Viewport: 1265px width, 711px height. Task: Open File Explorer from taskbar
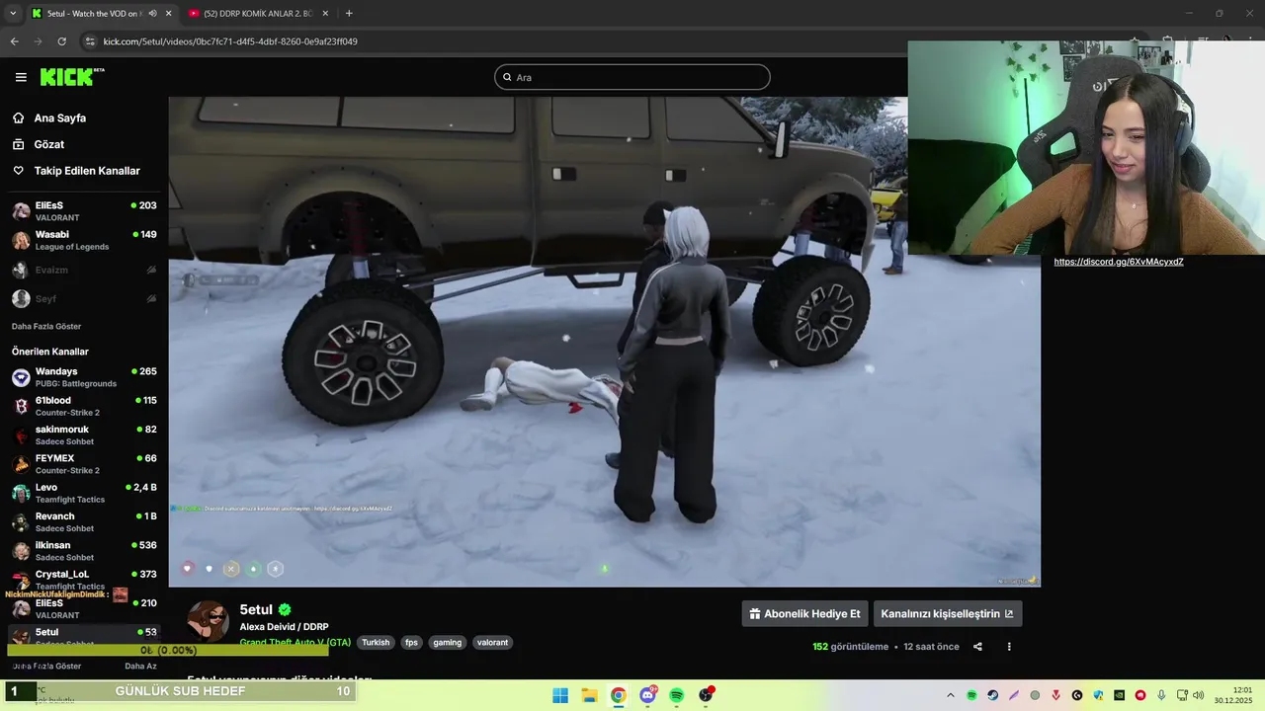point(589,695)
